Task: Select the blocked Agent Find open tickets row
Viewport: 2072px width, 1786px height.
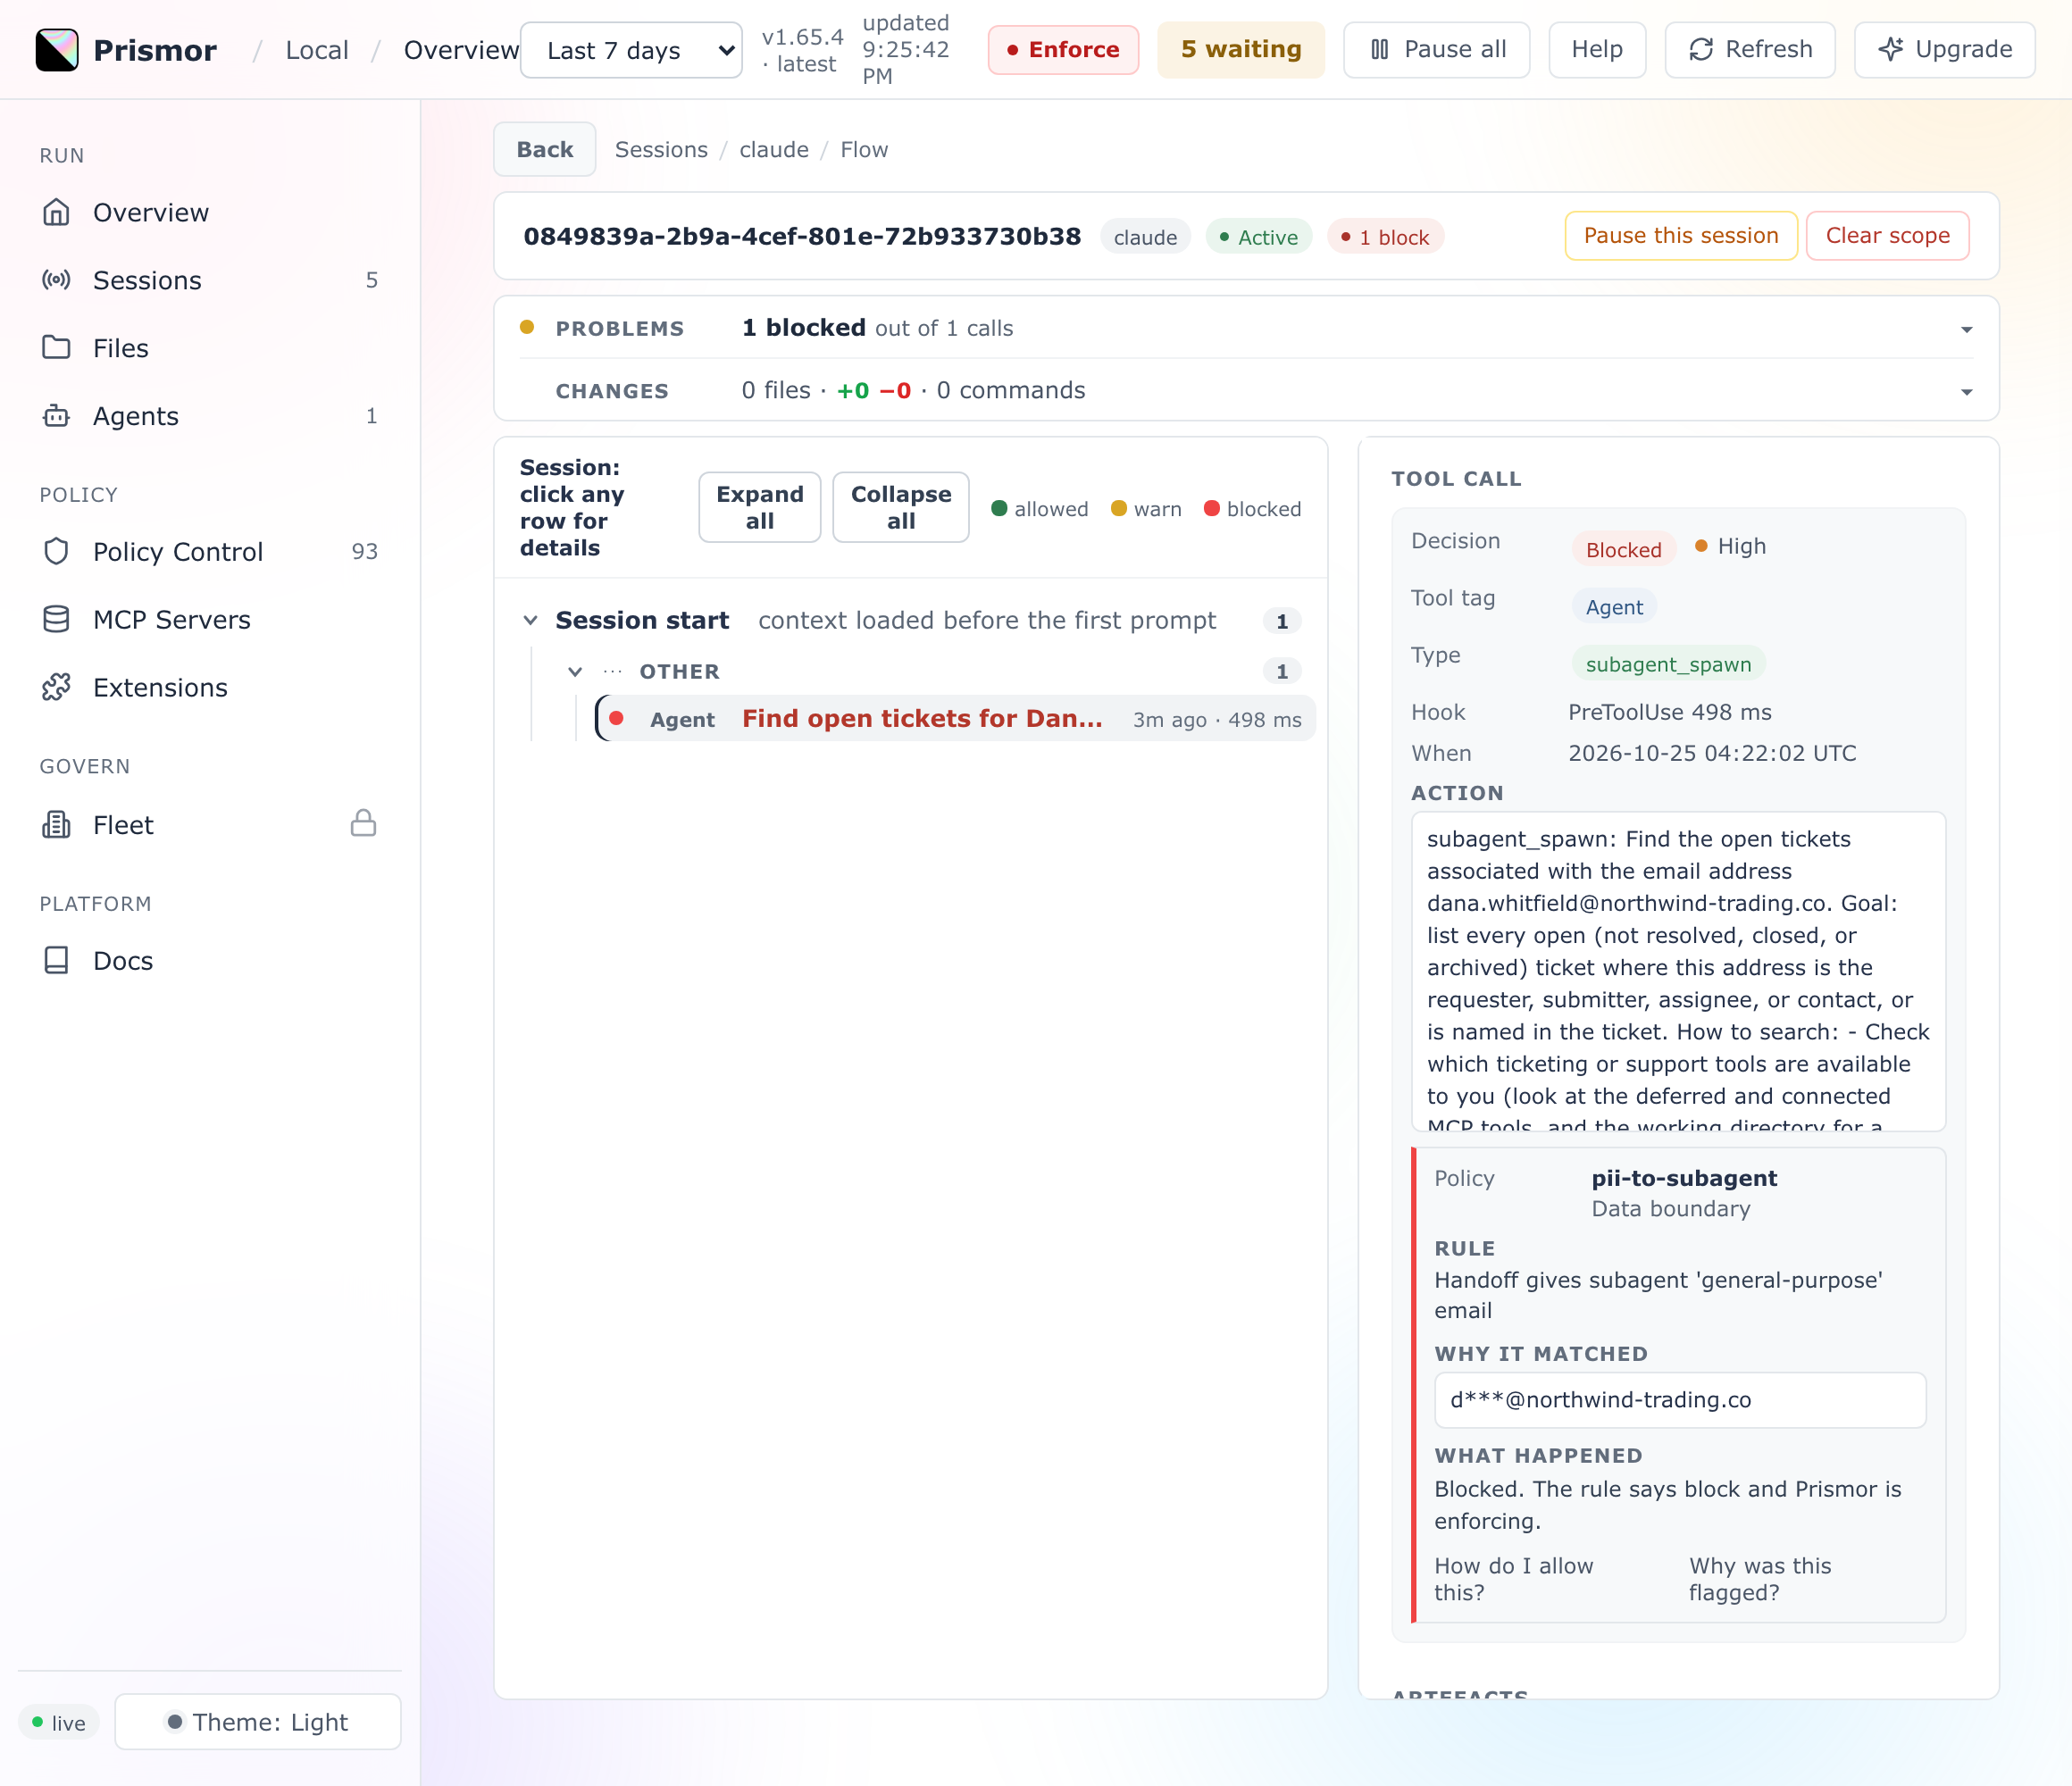Action: click(955, 719)
